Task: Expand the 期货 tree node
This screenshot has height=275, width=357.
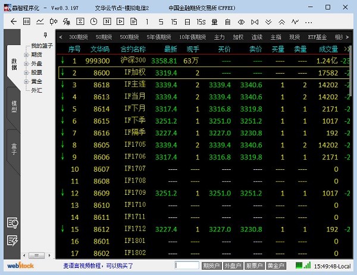Action: click(26, 55)
